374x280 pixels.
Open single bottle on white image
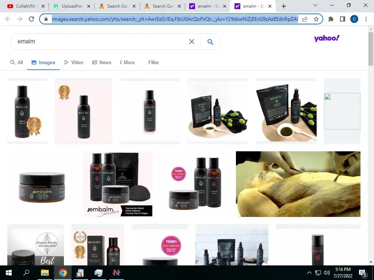click(x=149, y=111)
